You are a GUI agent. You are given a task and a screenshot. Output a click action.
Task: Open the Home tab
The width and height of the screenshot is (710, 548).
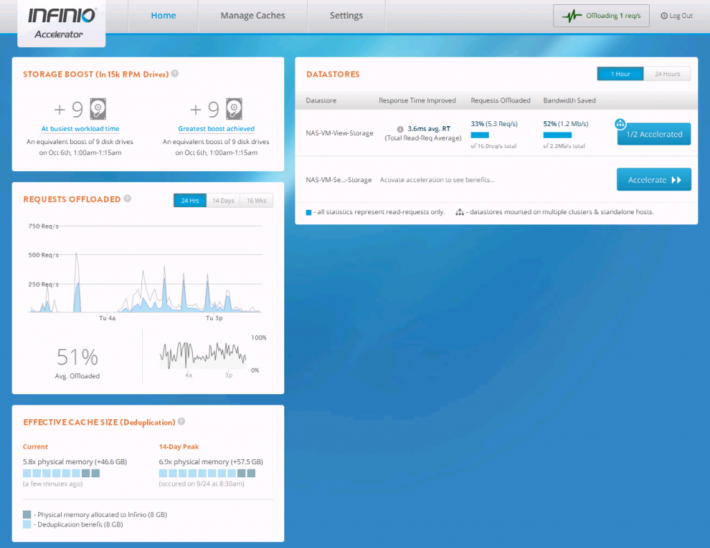(x=164, y=16)
